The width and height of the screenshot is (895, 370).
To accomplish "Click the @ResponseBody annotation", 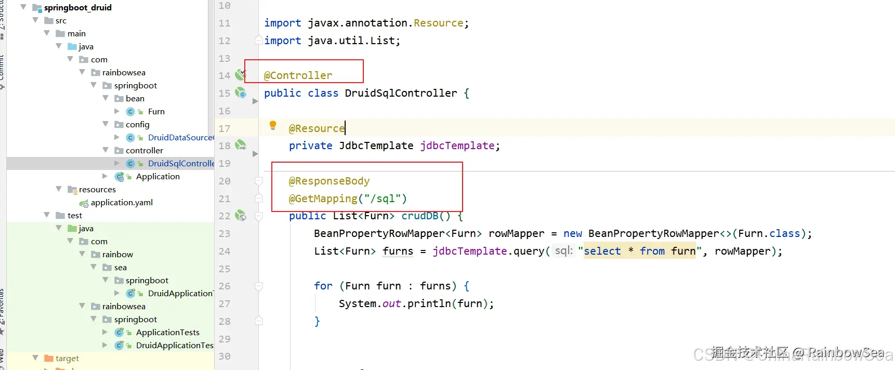I will click(x=329, y=181).
